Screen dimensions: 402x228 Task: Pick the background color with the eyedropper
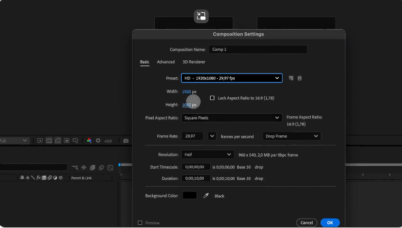[x=206, y=196]
